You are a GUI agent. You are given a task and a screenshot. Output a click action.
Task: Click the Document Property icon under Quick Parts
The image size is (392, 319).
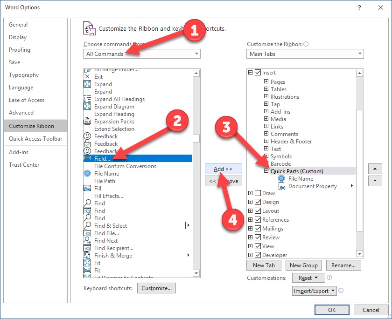pyautogui.click(x=282, y=186)
